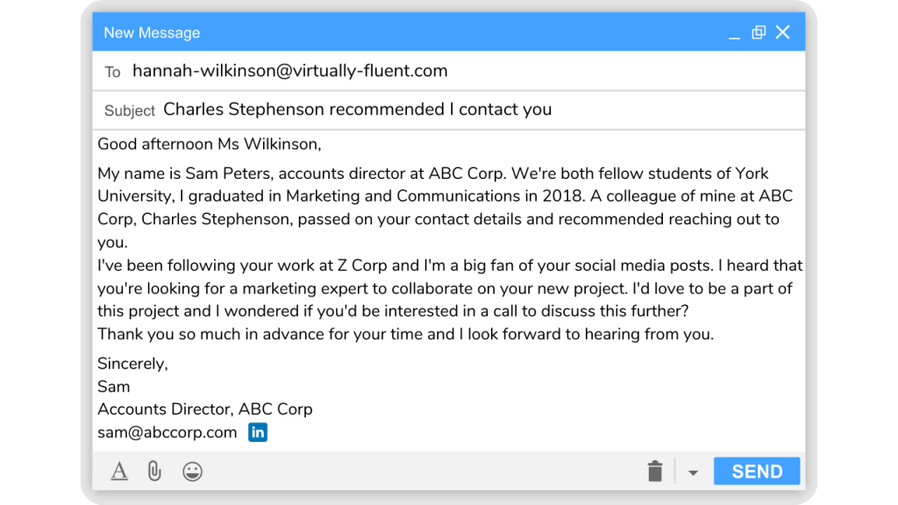
Task: Click the 'Sincerely,' closing line
Action: click(x=133, y=364)
